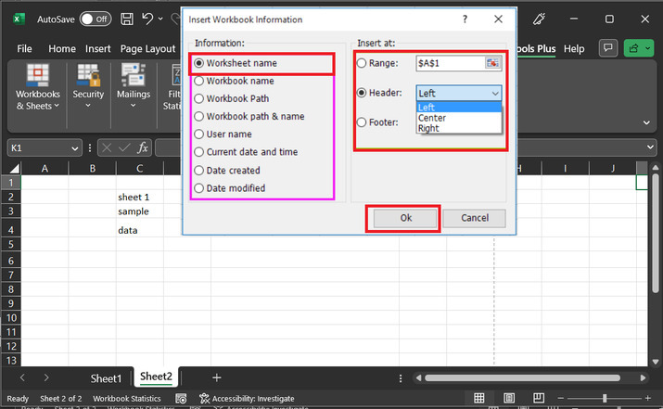Pick Workbook path & name option

[x=249, y=116]
